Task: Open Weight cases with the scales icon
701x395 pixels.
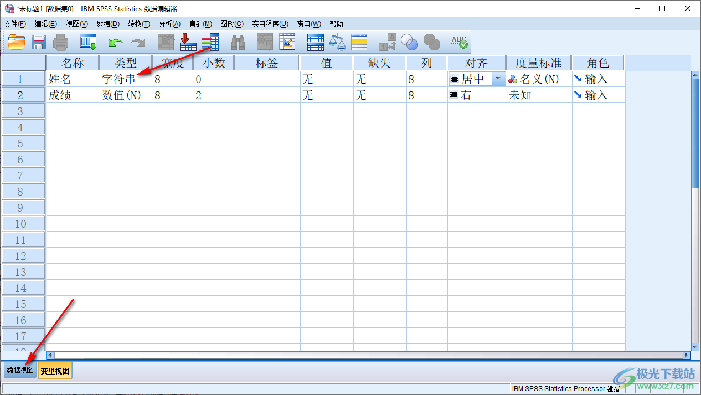Action: pos(337,42)
